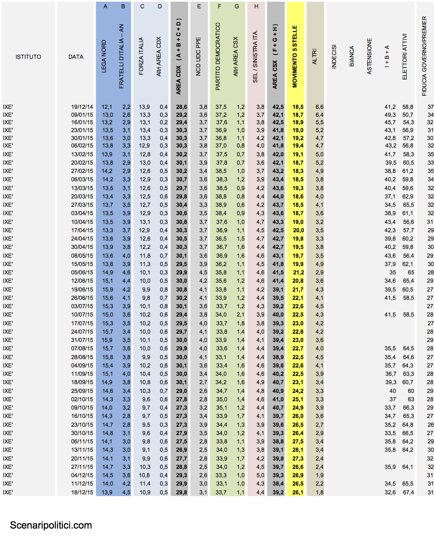Select the I + B + A header
The height and width of the screenshot is (540, 434).
click(387, 57)
